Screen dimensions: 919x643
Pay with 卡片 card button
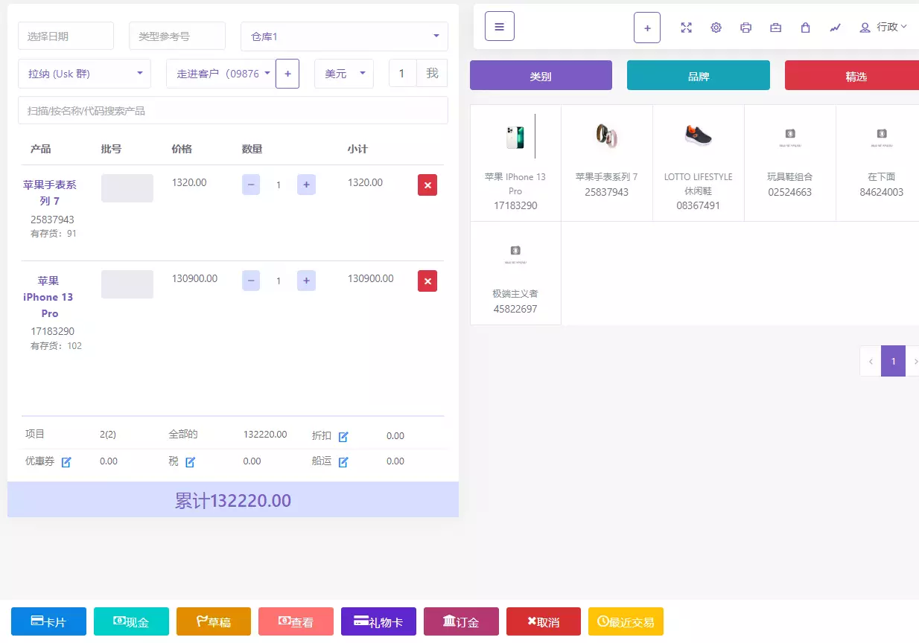click(x=48, y=621)
